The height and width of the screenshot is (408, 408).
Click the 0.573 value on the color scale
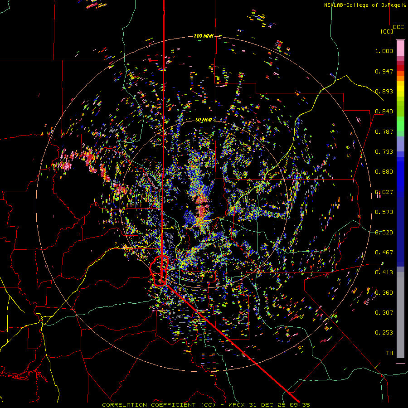click(x=384, y=212)
